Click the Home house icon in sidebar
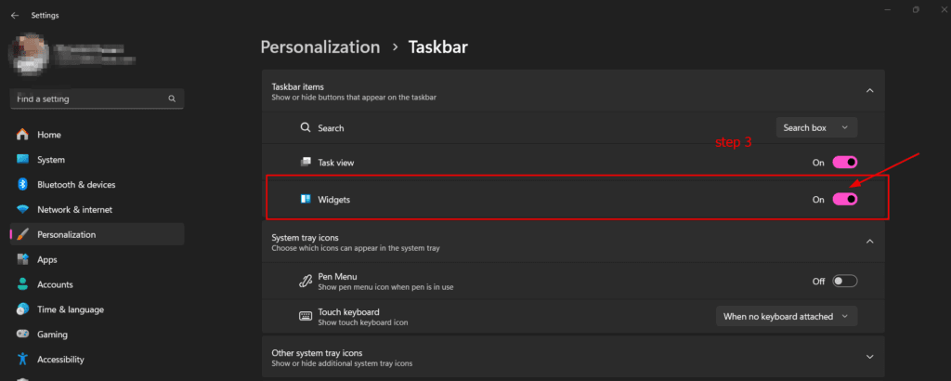 point(22,134)
